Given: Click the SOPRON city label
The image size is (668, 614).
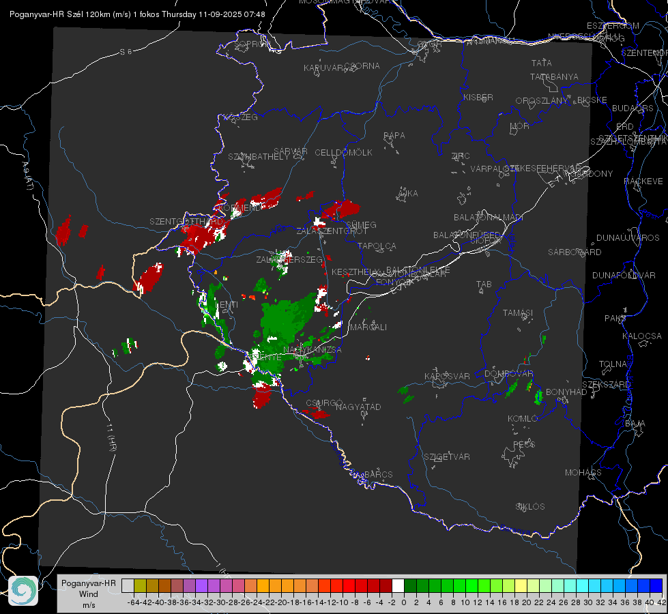Looking at the screenshot, I should click(x=252, y=44).
